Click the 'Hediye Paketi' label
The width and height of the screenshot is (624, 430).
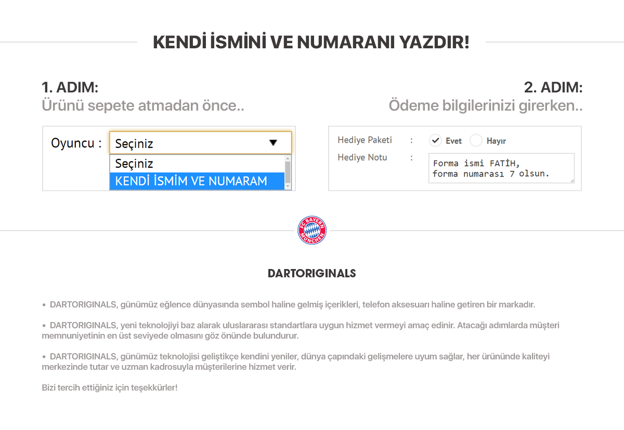(365, 140)
